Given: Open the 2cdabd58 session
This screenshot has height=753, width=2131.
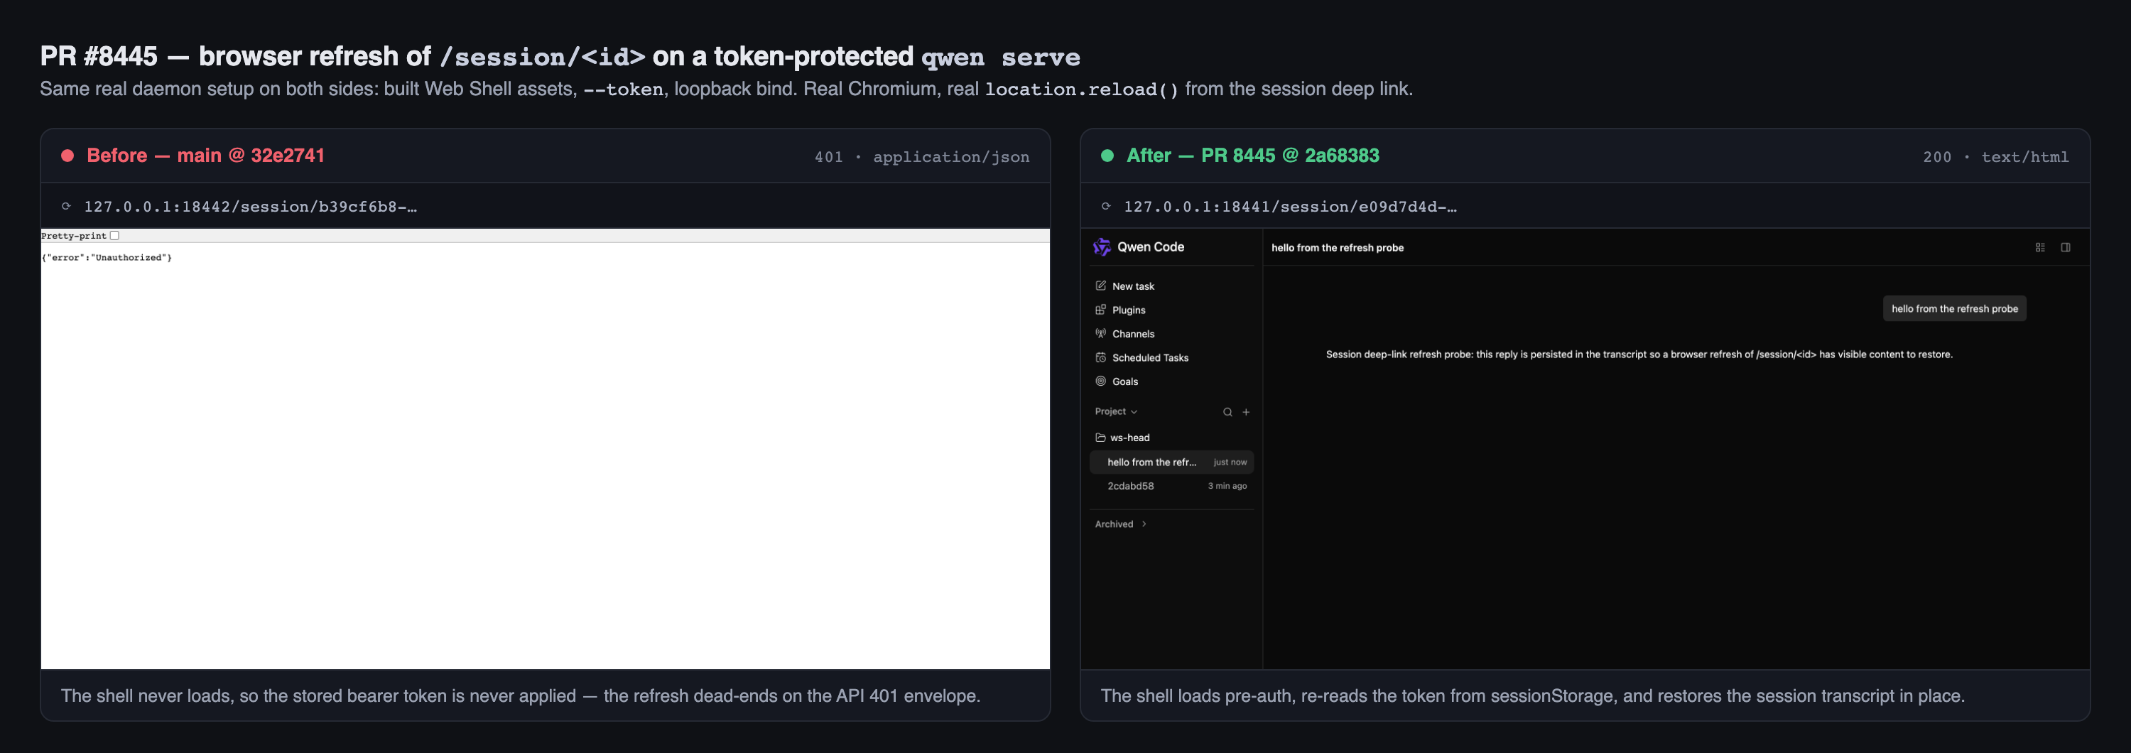Looking at the screenshot, I should [1171, 486].
